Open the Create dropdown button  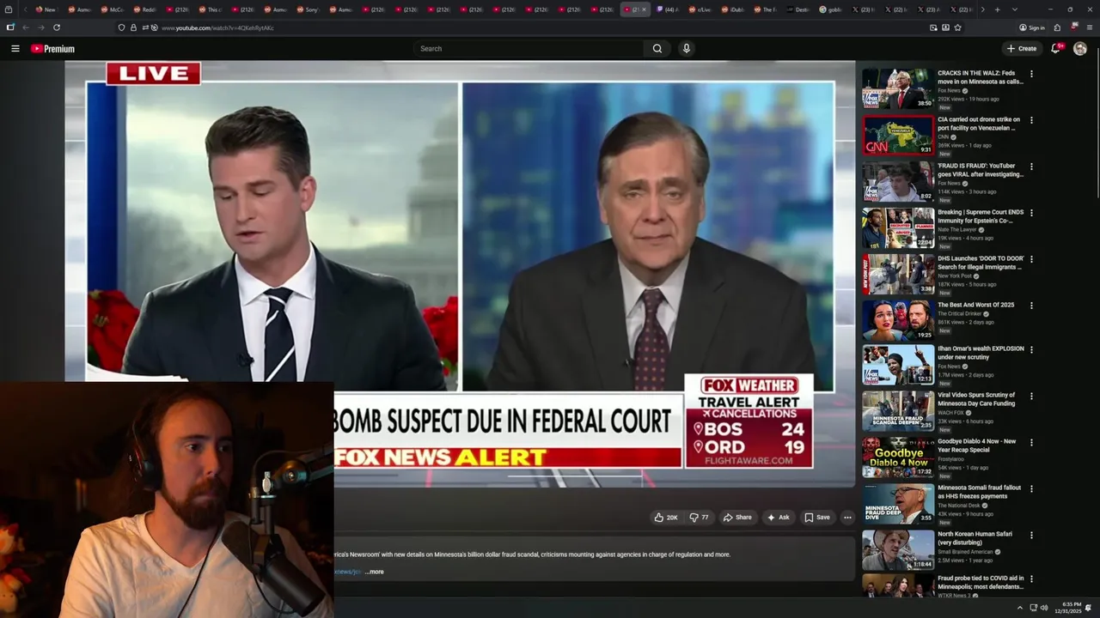click(1022, 49)
